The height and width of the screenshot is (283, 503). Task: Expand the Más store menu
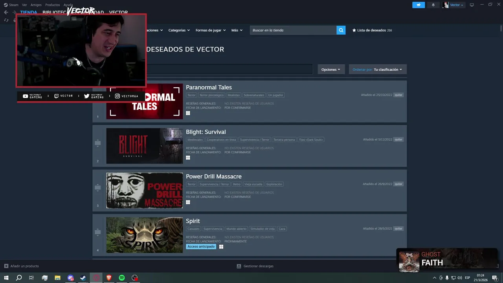(237, 30)
